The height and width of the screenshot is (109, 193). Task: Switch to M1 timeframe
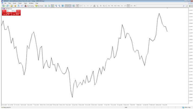109,6
